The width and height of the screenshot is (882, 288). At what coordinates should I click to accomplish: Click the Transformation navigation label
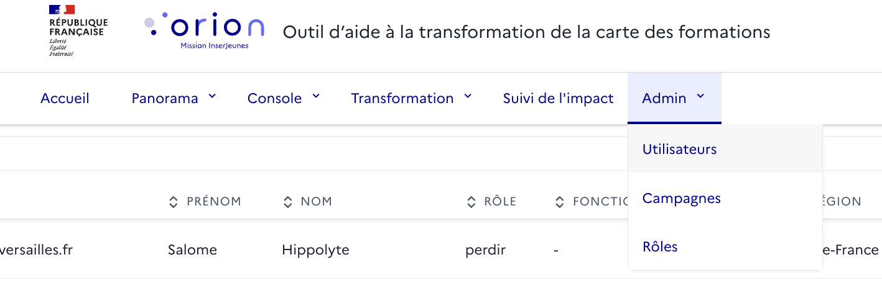[402, 98]
